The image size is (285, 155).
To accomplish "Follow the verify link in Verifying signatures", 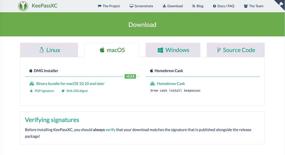I will [x=110, y=130].
